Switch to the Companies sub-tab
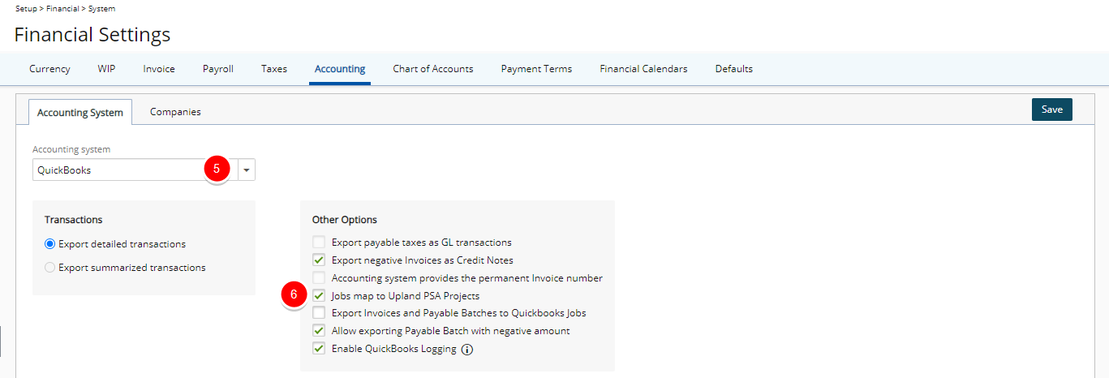Image resolution: width=1109 pixels, height=378 pixels. click(x=175, y=112)
